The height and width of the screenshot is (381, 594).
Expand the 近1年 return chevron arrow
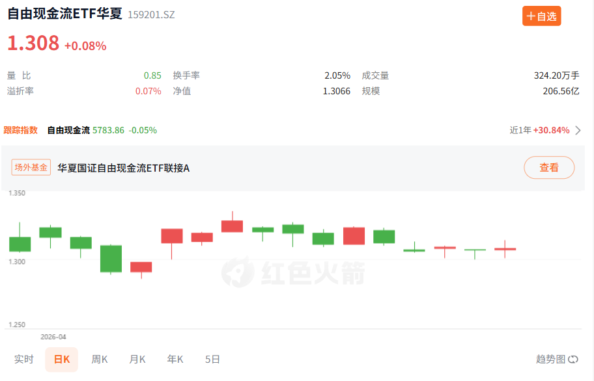point(578,131)
